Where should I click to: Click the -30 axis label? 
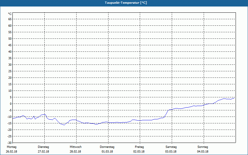[10, 143]
